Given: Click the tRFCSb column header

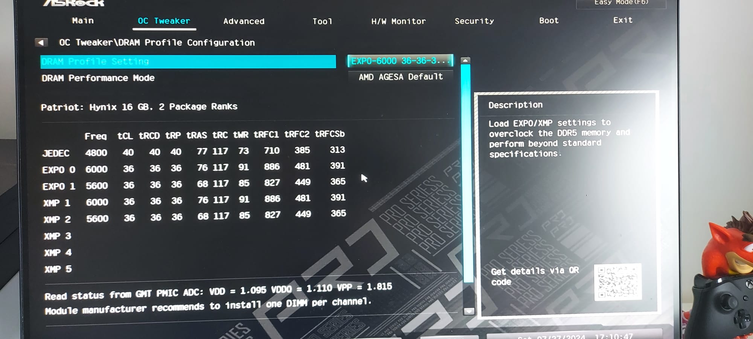Looking at the screenshot, I should click(330, 134).
